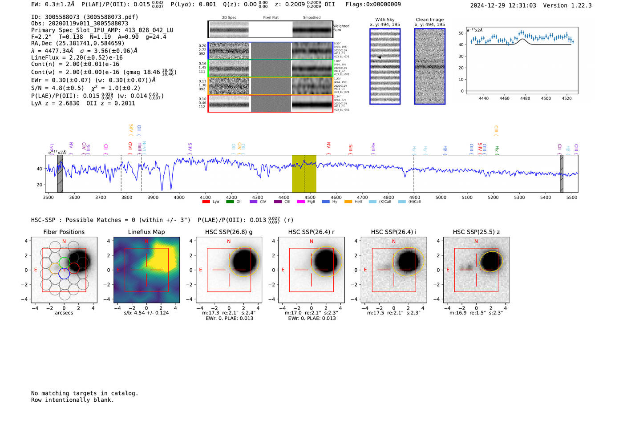Click the RA,Dec coordinates text

(x=78, y=43)
